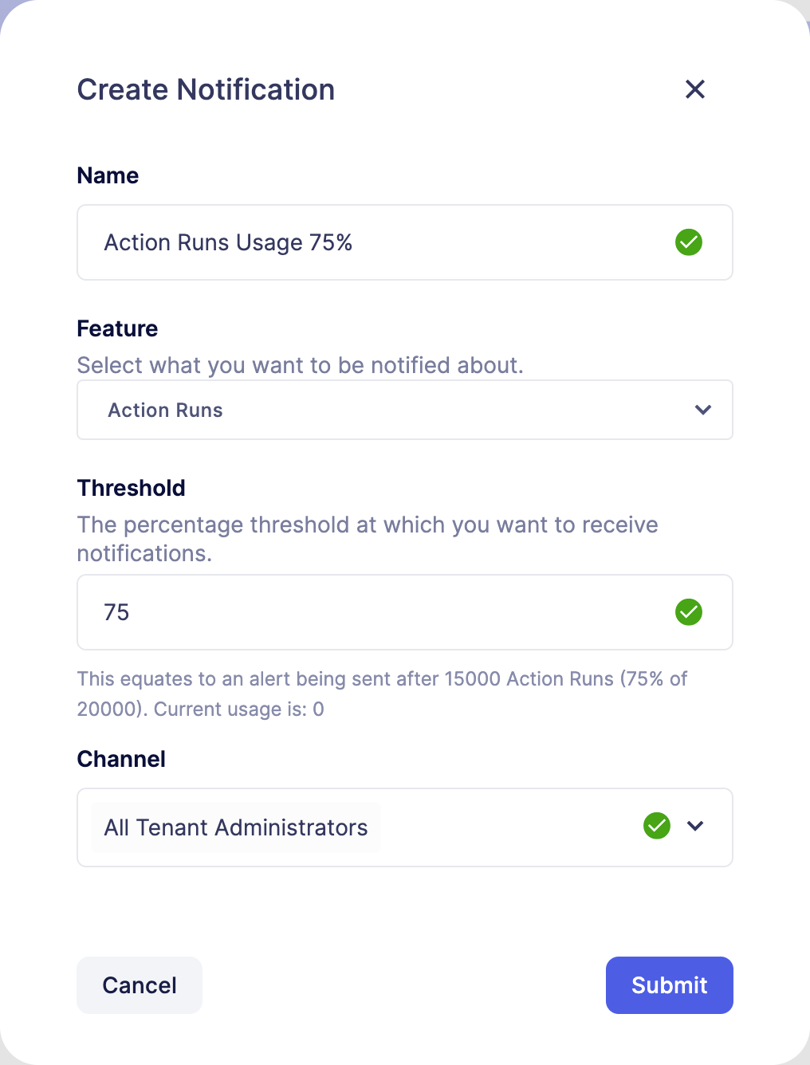Open the Action Runs feature dropdown
The width and height of the screenshot is (810, 1065).
click(404, 410)
